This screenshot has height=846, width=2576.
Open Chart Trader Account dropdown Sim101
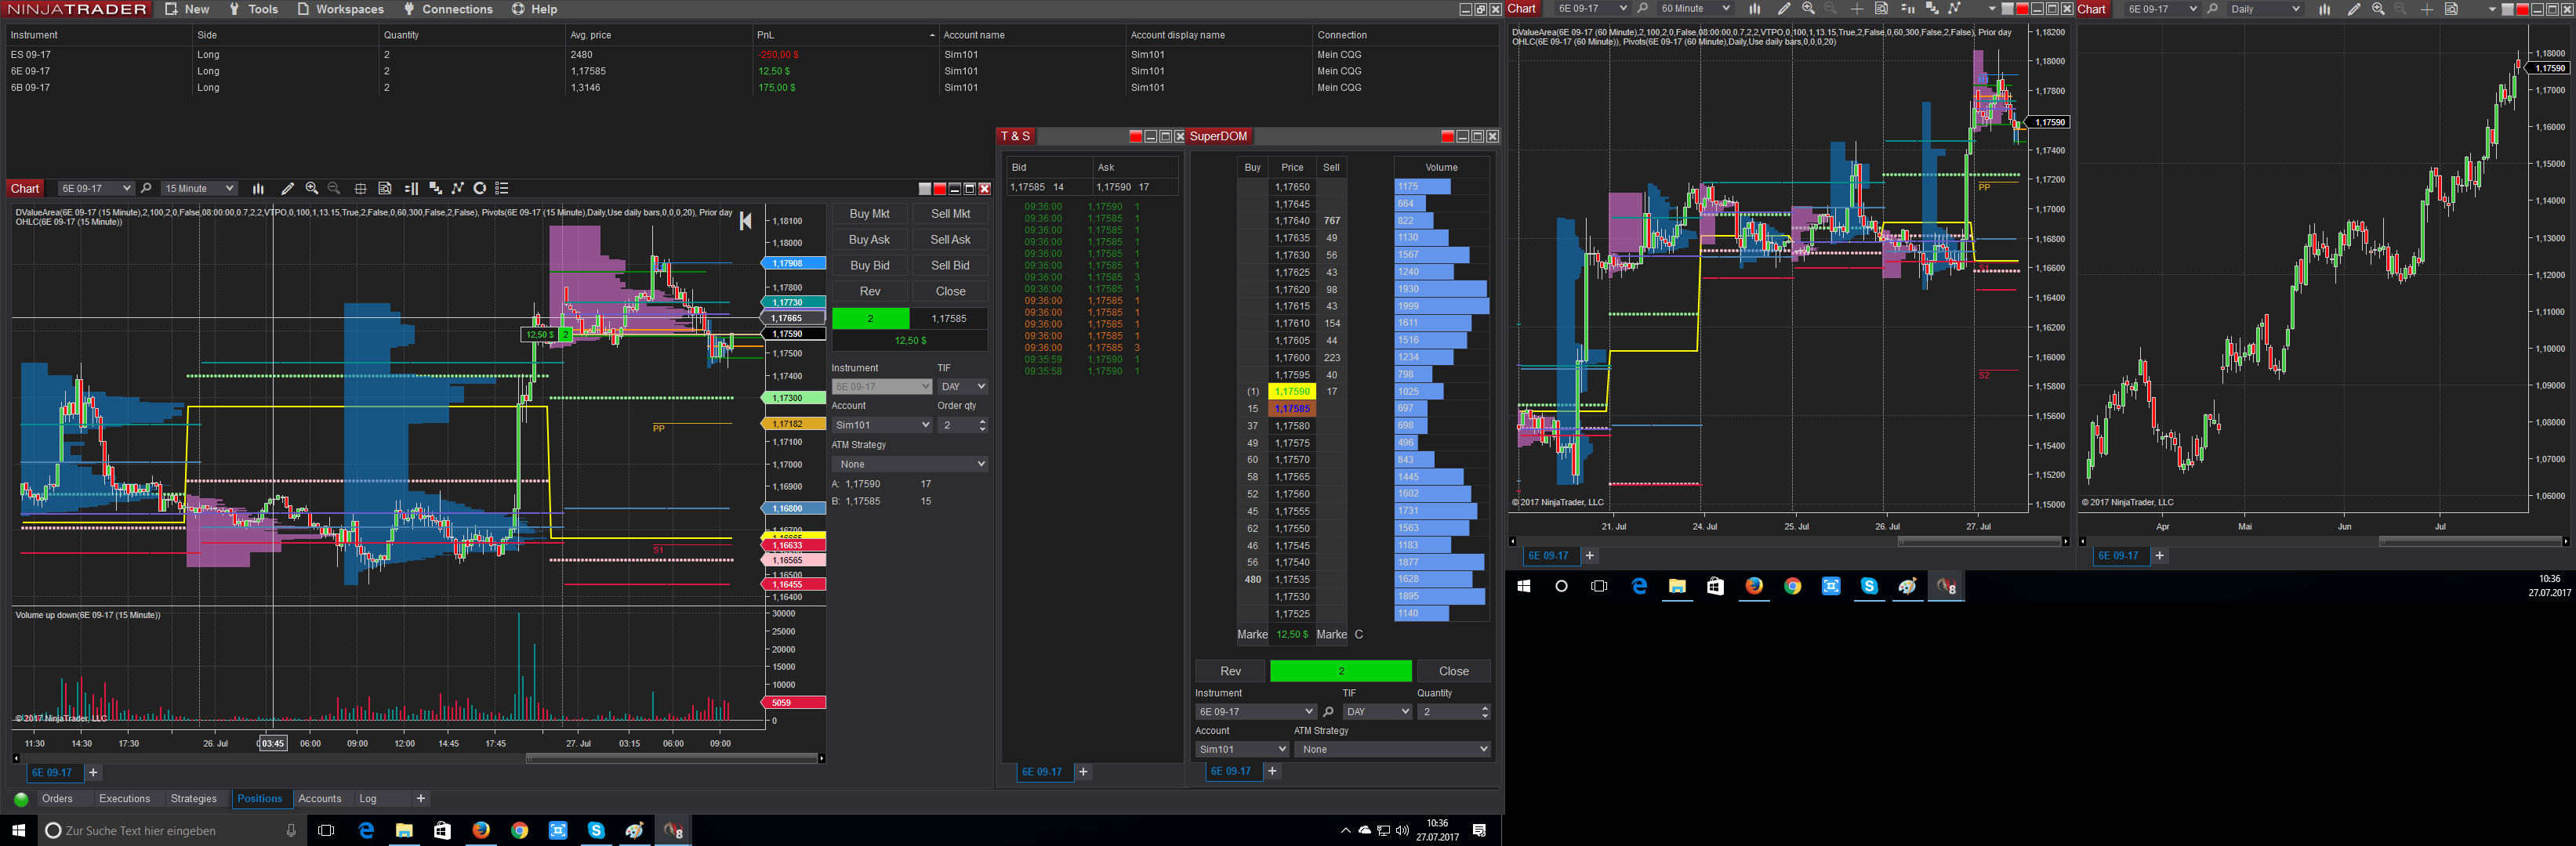(882, 425)
